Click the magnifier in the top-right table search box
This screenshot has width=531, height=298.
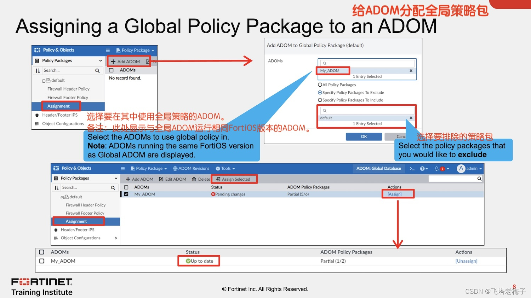click(479, 179)
